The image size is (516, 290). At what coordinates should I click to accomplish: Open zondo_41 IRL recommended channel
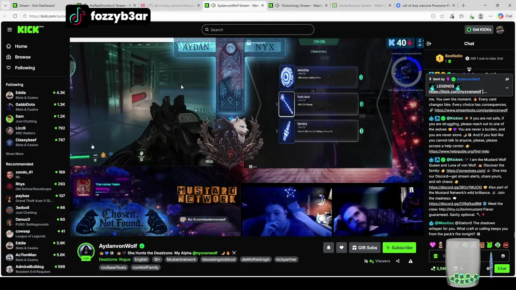tap(35, 174)
